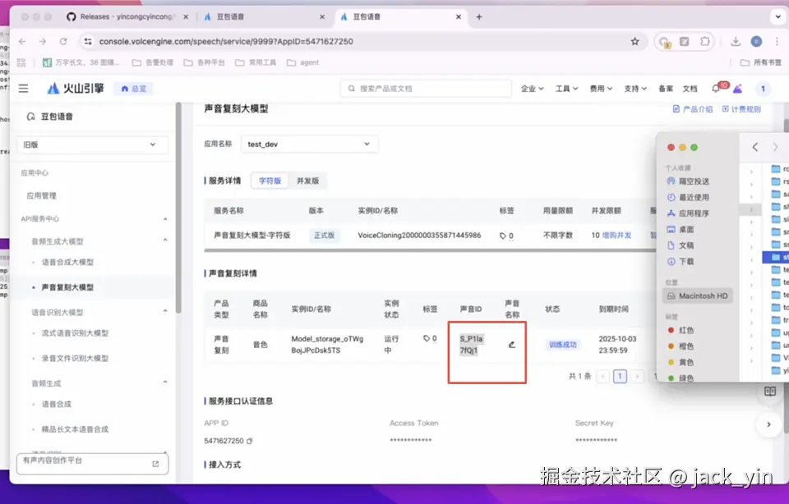Copy the APP ID 5471627250
The image size is (789, 504).
pos(249,441)
